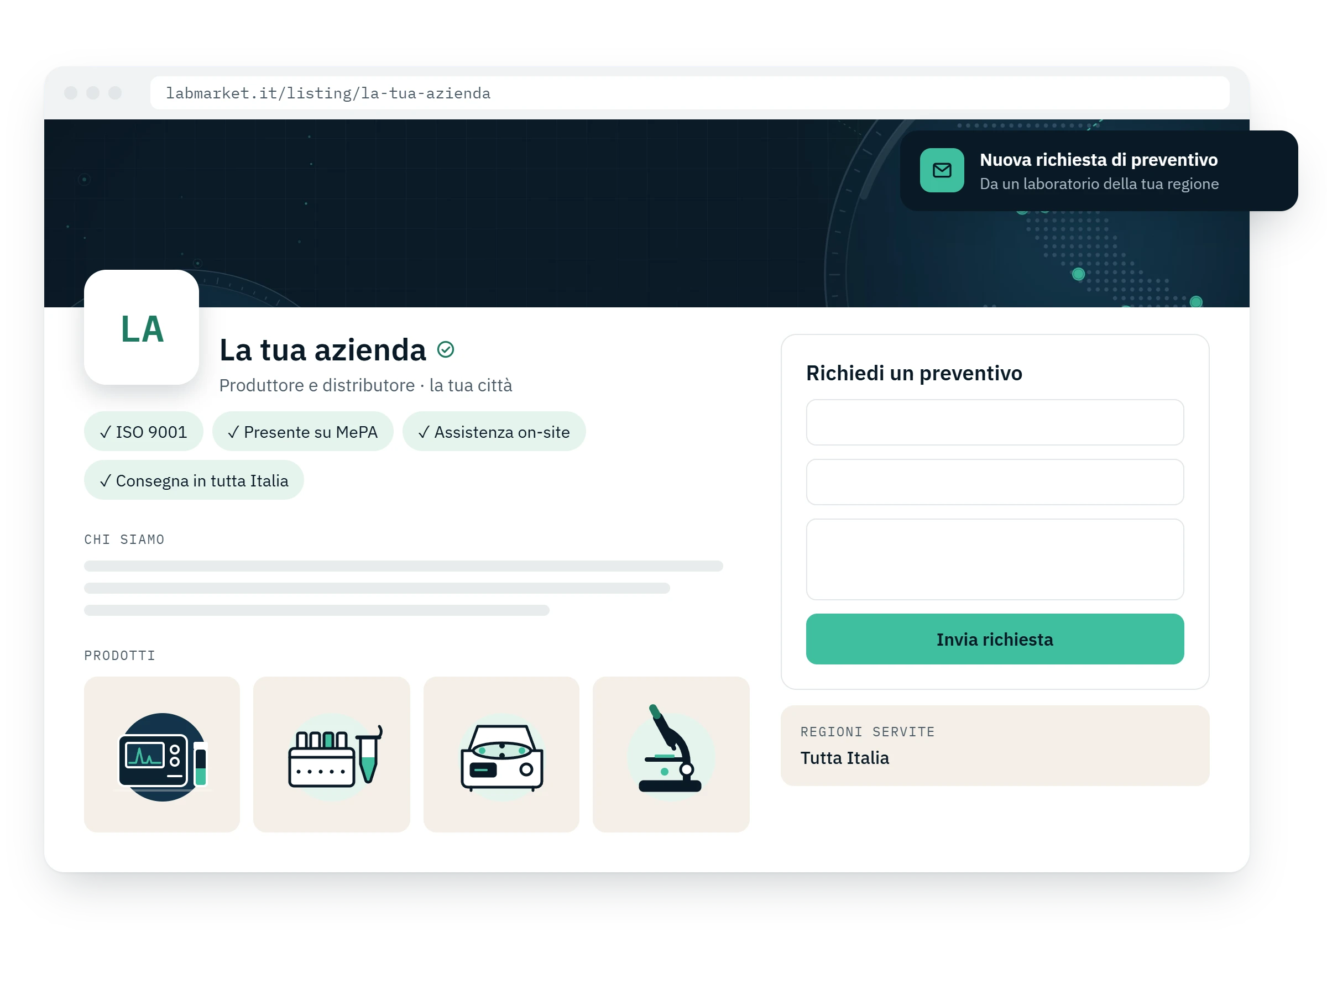Click the first browser window control dot
The image size is (1327, 995).
[x=71, y=93]
